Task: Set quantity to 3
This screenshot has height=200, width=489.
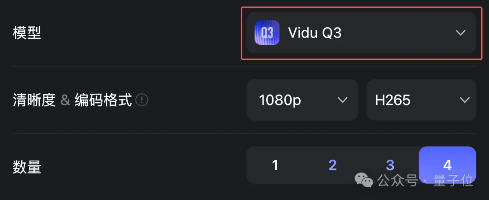Action: pos(390,165)
